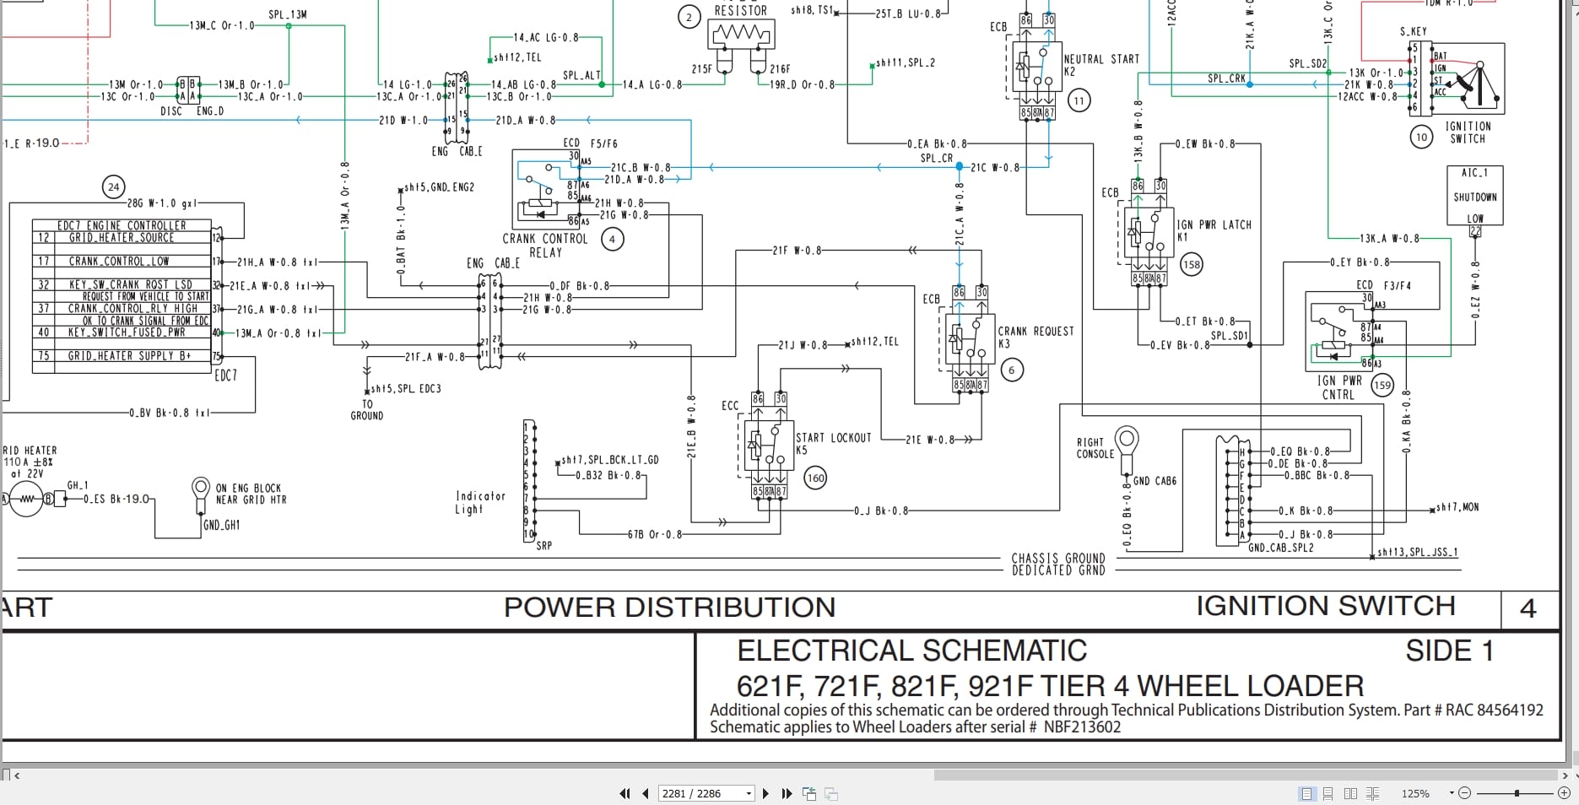Go to the next page

(x=765, y=793)
